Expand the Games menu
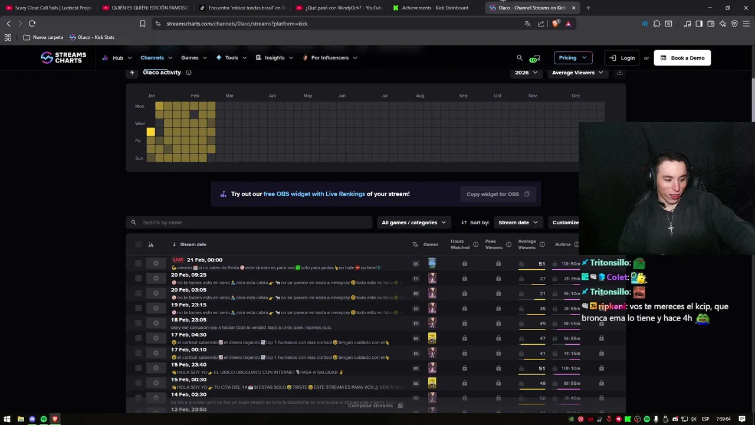This screenshot has height=425, width=755. click(194, 58)
